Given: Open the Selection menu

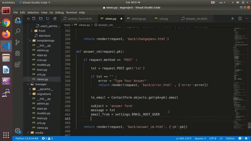Looking at the screenshot, I should click(33, 13).
